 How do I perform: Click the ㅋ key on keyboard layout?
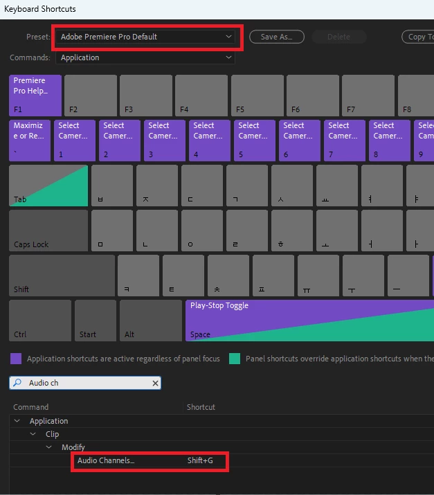[x=138, y=276]
